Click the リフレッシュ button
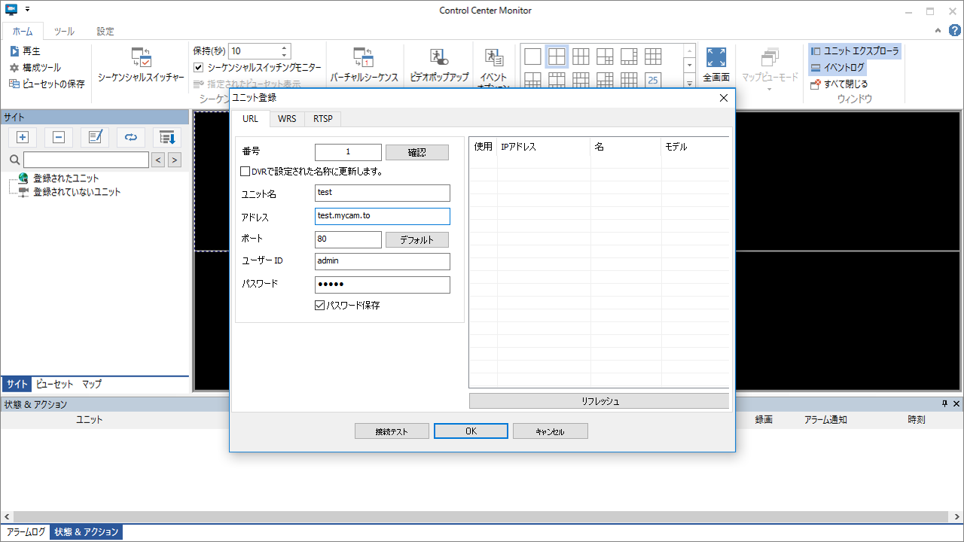Screen dimensions: 964x542 pos(599,401)
